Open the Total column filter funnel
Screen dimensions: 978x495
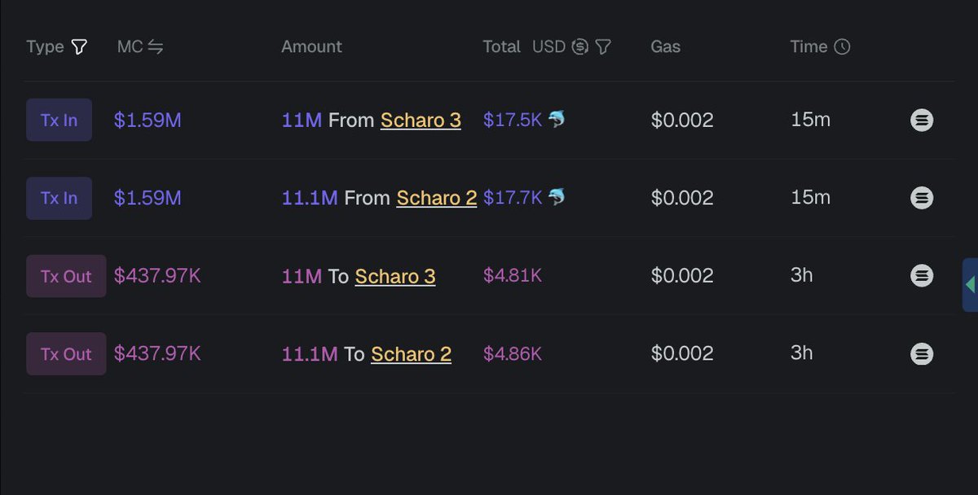click(x=603, y=47)
